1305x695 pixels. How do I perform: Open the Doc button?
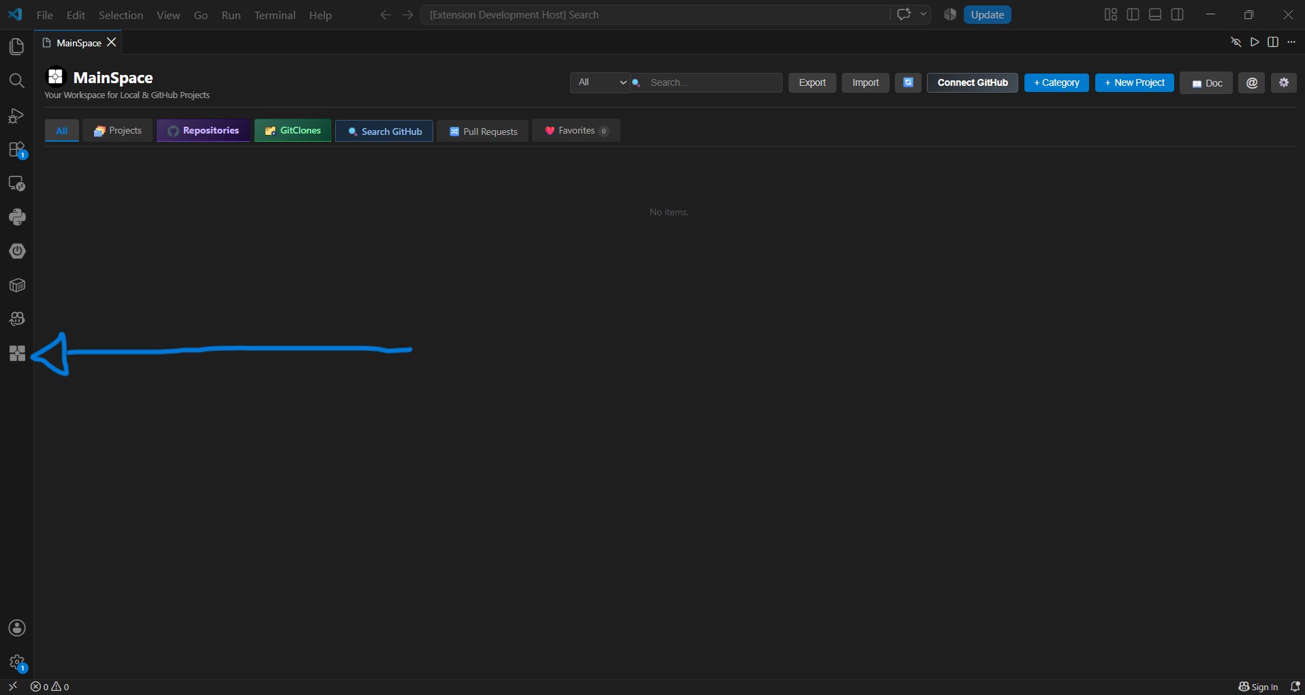pyautogui.click(x=1206, y=83)
